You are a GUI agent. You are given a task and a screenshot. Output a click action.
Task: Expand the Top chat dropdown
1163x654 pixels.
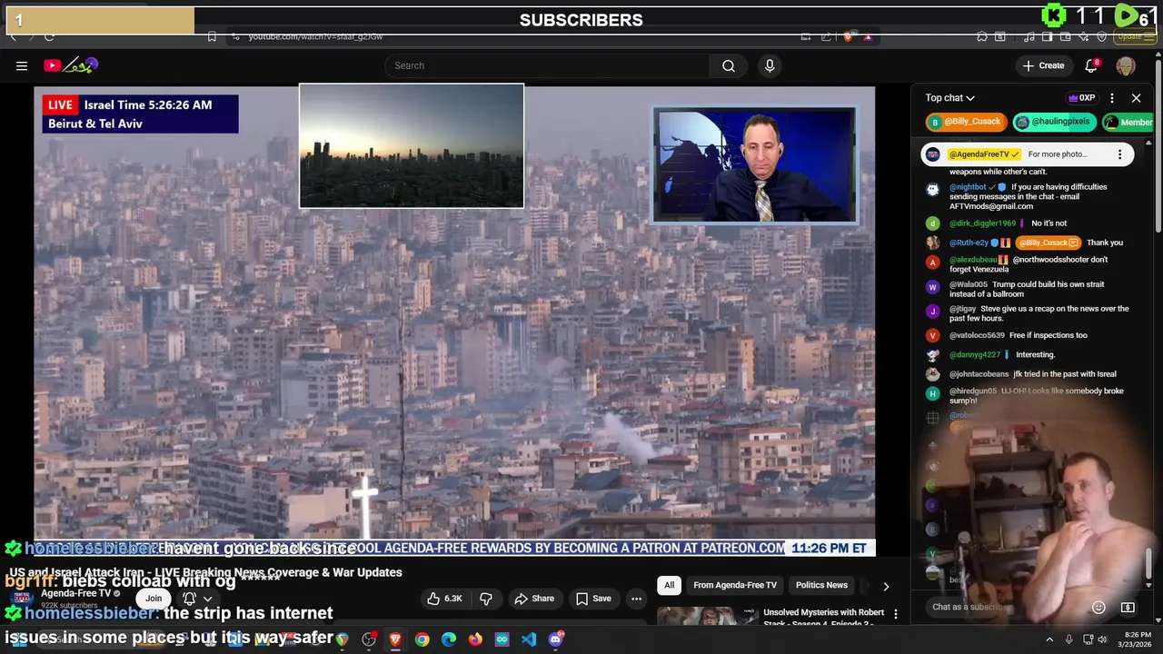tap(950, 98)
